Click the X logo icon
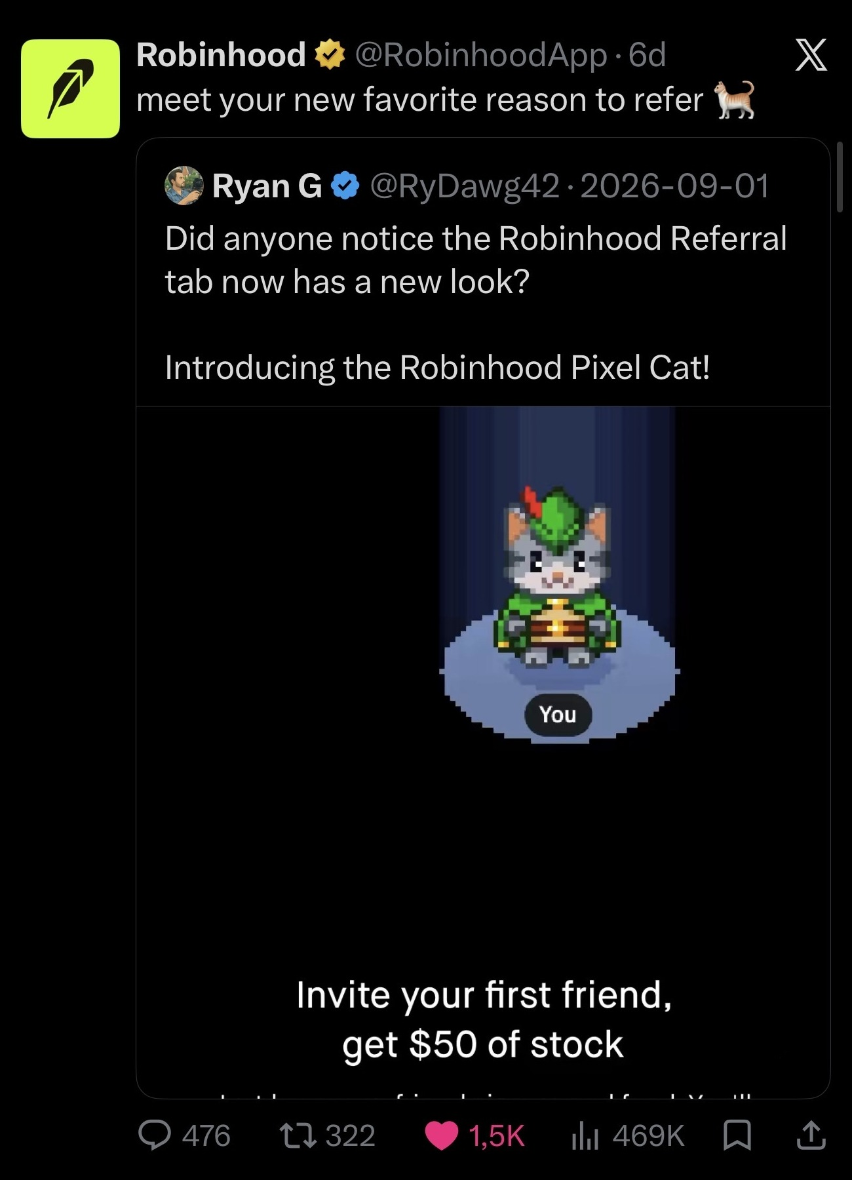Image resolution: width=852 pixels, height=1180 pixels. (811, 54)
